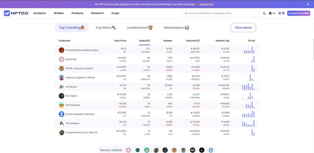Click the Art Blocks 7D Vol chart
The height and width of the screenshot is (153, 314).
tap(248, 87)
